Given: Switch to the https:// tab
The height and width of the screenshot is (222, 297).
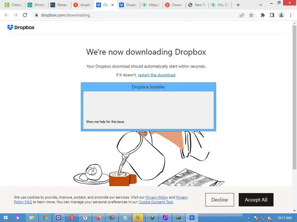Looking at the screenshot, I should pyautogui.click(x=151, y=5).
